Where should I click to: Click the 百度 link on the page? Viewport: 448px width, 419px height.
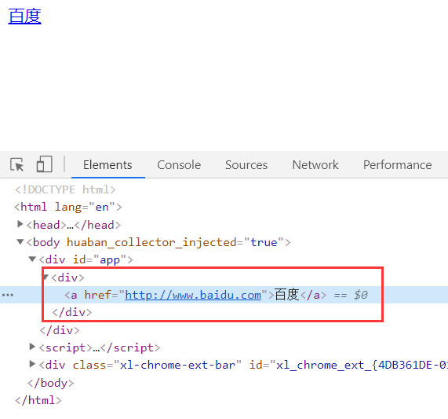pyautogui.click(x=25, y=17)
